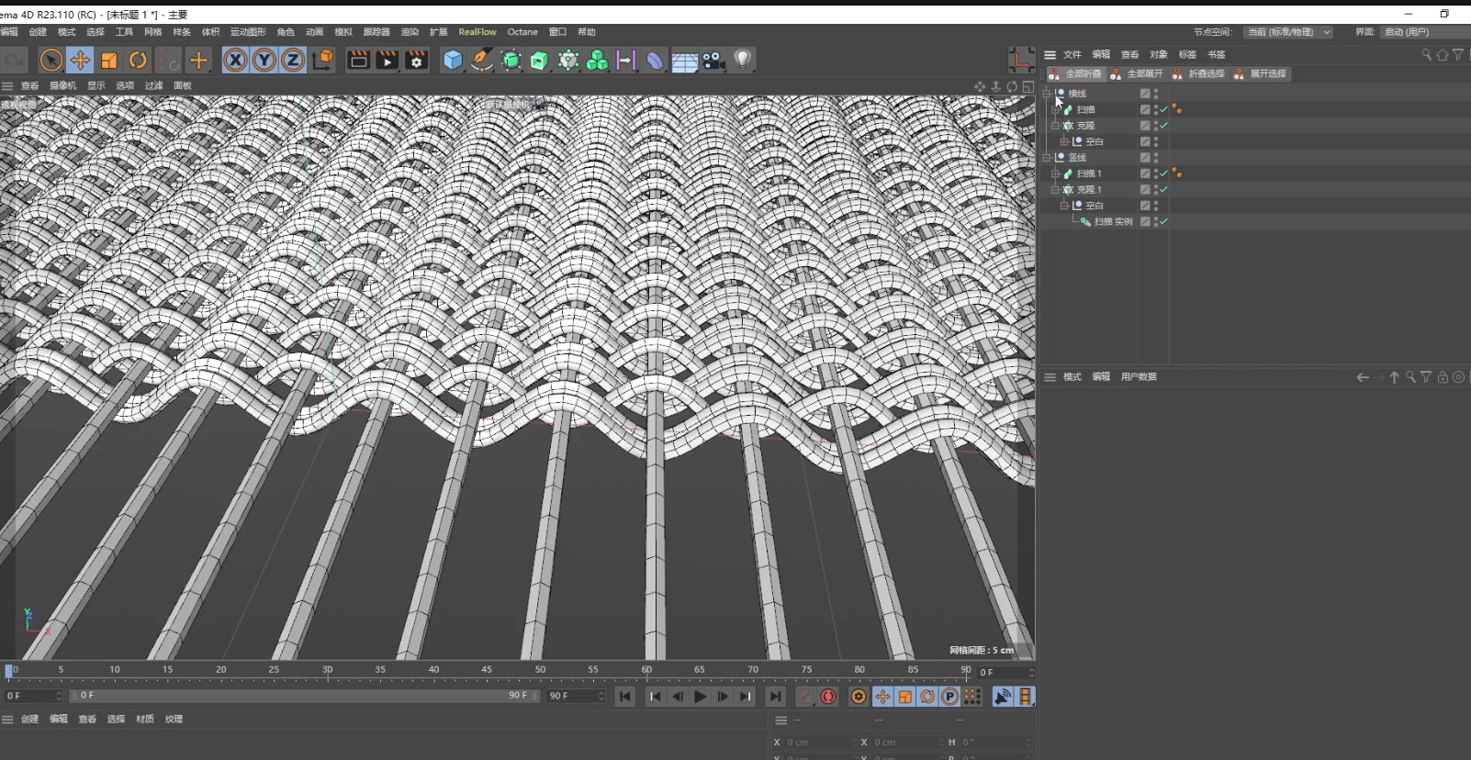
Task: Collapse the 竖线 tree node
Action: click(1047, 158)
